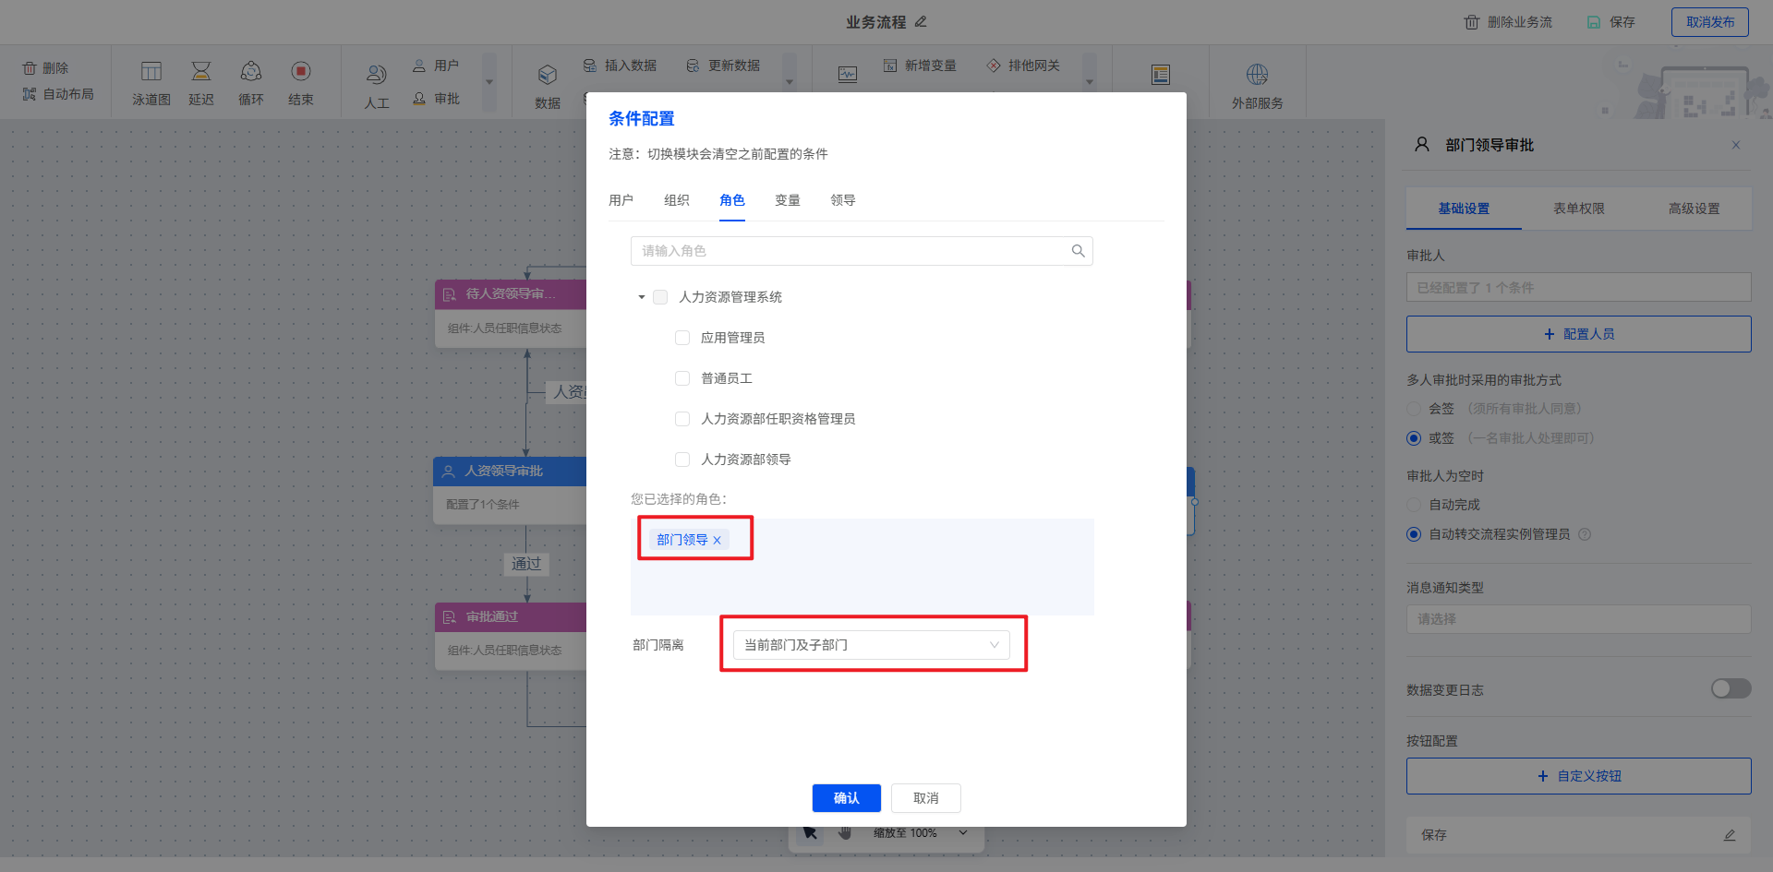Select the end (结束) node icon
The image size is (1773, 872).
[x=300, y=72]
